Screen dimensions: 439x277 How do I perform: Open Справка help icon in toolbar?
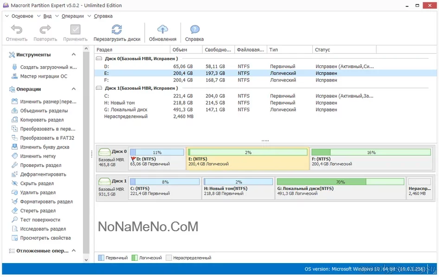click(x=194, y=30)
